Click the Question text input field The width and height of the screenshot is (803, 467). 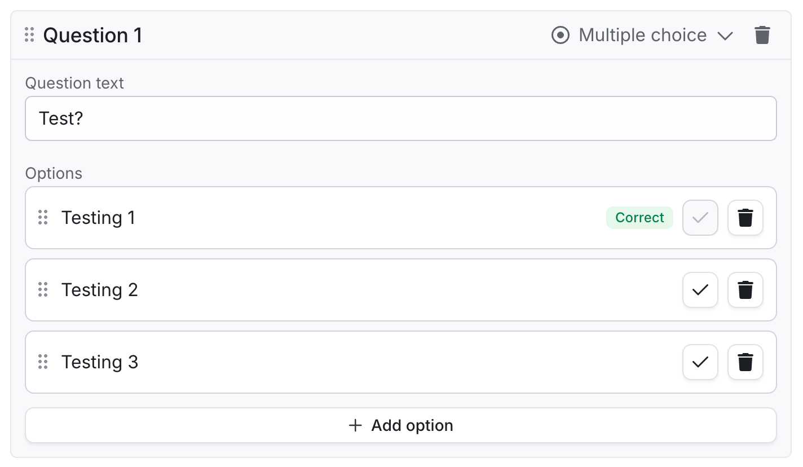pyautogui.click(x=401, y=118)
